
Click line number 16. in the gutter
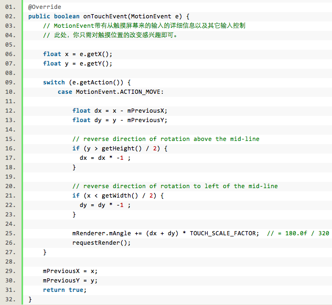10,148
